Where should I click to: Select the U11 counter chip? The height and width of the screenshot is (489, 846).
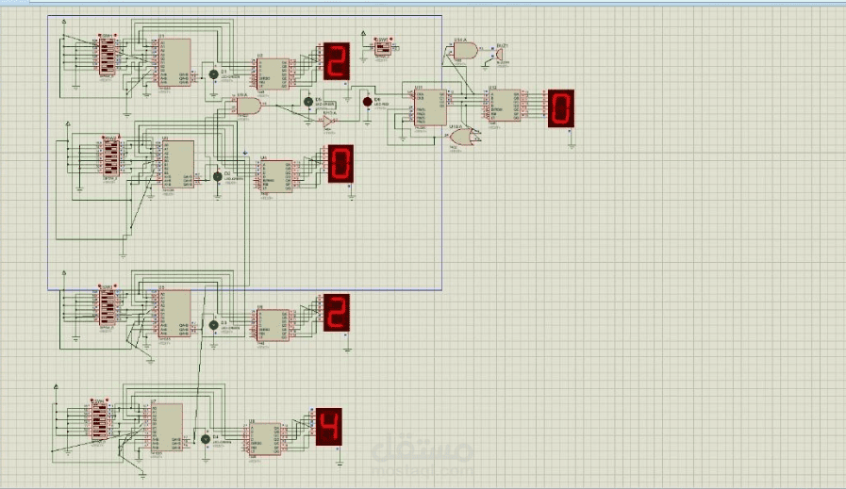tap(431, 107)
